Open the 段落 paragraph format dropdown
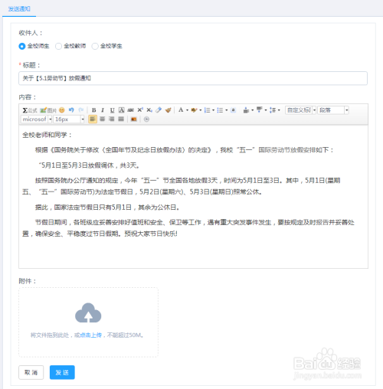Image resolution: width=383 pixels, height=389 pixels. click(x=333, y=110)
